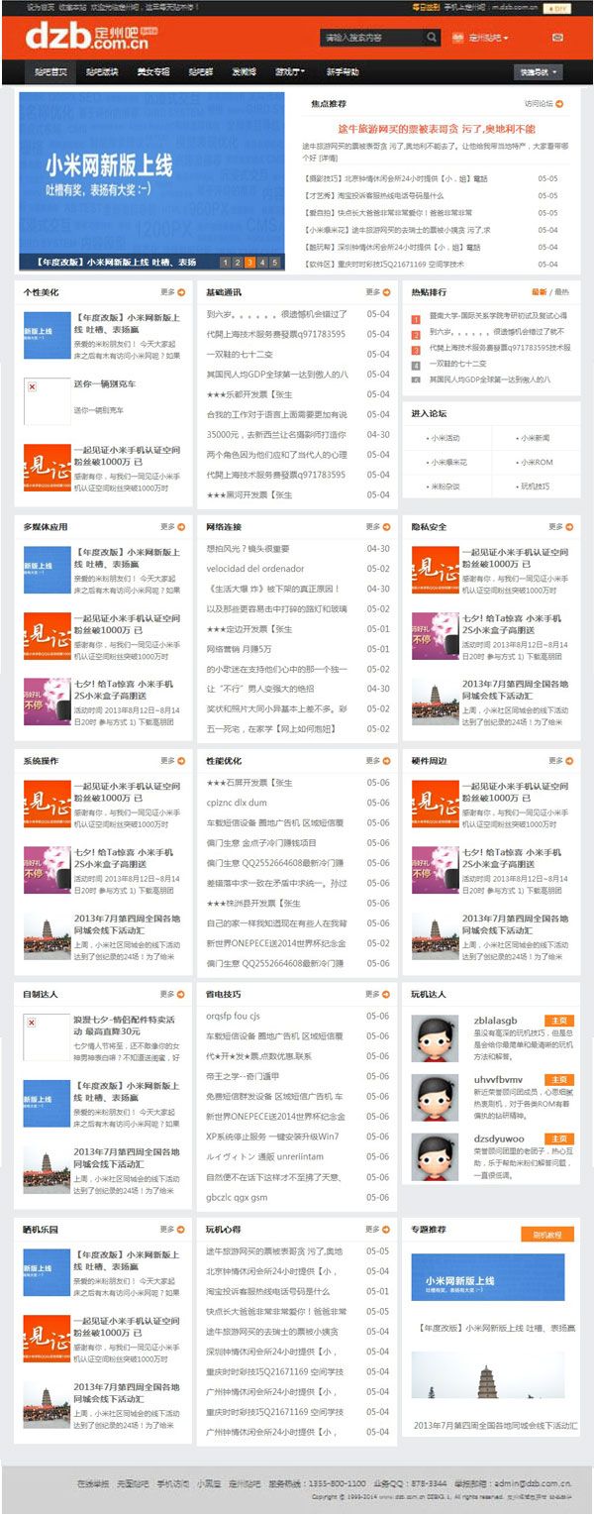Image resolution: width=594 pixels, height=1517 pixels.
Task: Expand the 游戏厅 navigation dropdown
Action: pos(288,72)
